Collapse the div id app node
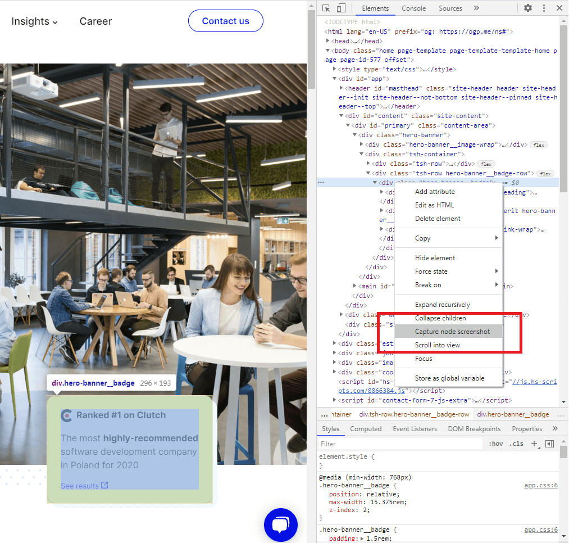 click(x=335, y=79)
